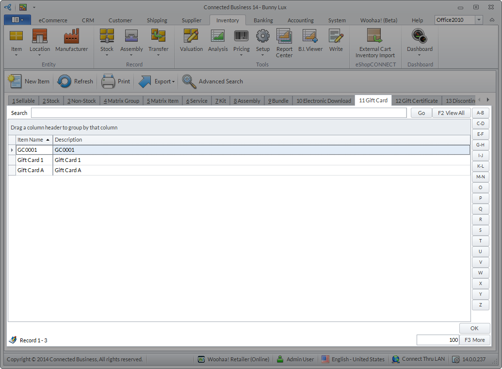Click the Record 1 - 3 pencil icon

click(13, 340)
